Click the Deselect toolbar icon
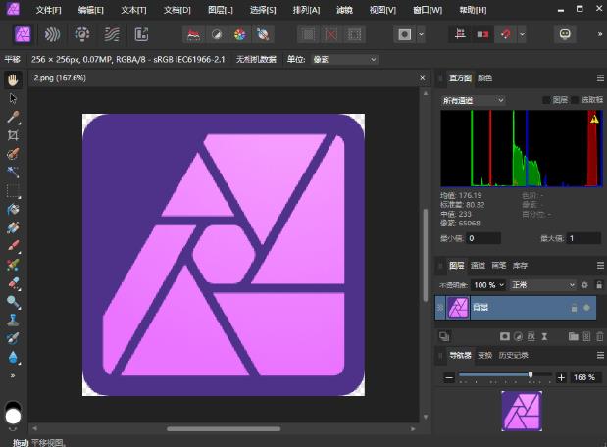The width and height of the screenshot is (607, 447). coord(331,35)
